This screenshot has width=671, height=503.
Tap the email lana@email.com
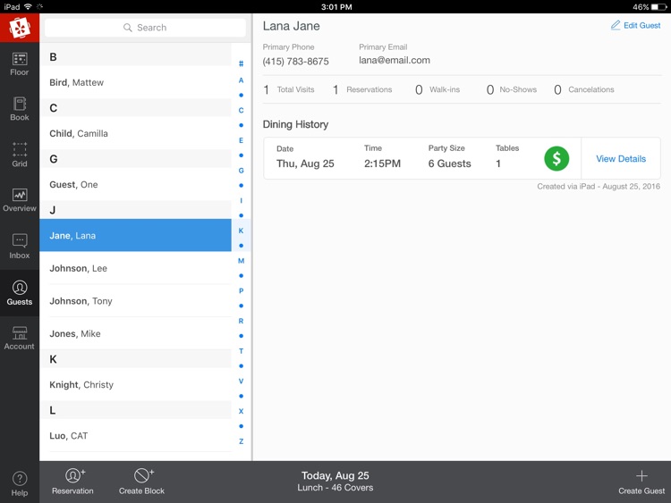[395, 60]
